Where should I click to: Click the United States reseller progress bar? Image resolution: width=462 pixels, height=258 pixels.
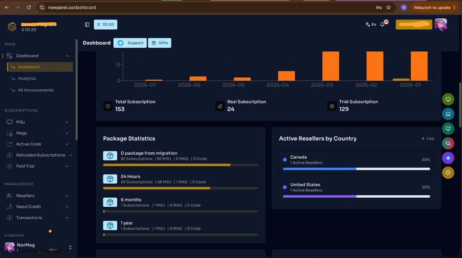coord(356,196)
